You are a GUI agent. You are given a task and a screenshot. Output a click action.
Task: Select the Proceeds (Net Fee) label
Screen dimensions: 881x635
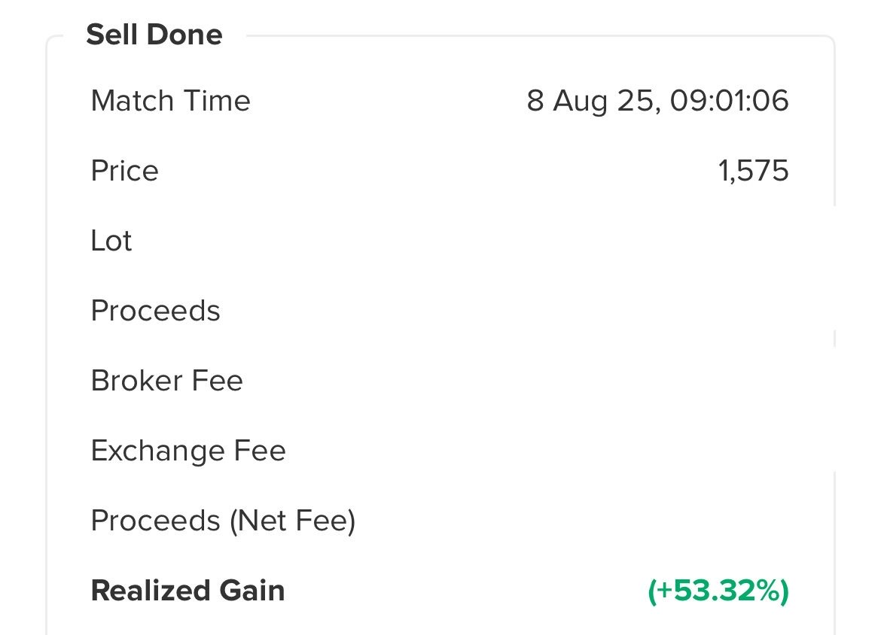(x=223, y=521)
